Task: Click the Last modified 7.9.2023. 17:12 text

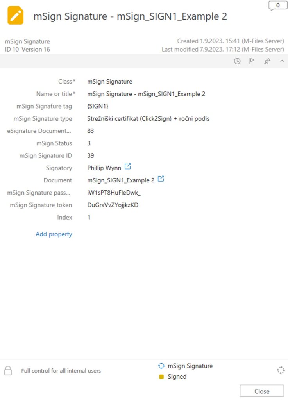Action: point(223,49)
